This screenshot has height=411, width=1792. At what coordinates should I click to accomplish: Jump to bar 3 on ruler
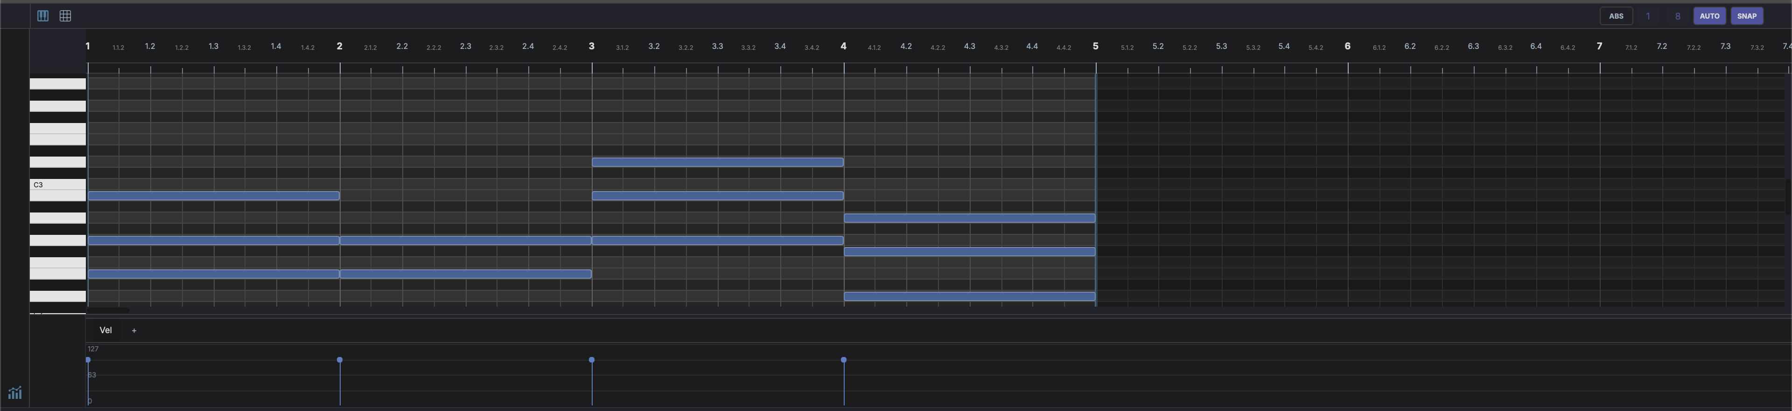[x=591, y=46]
